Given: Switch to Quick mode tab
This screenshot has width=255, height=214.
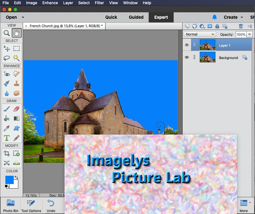Looking at the screenshot, I should (x=111, y=17).
